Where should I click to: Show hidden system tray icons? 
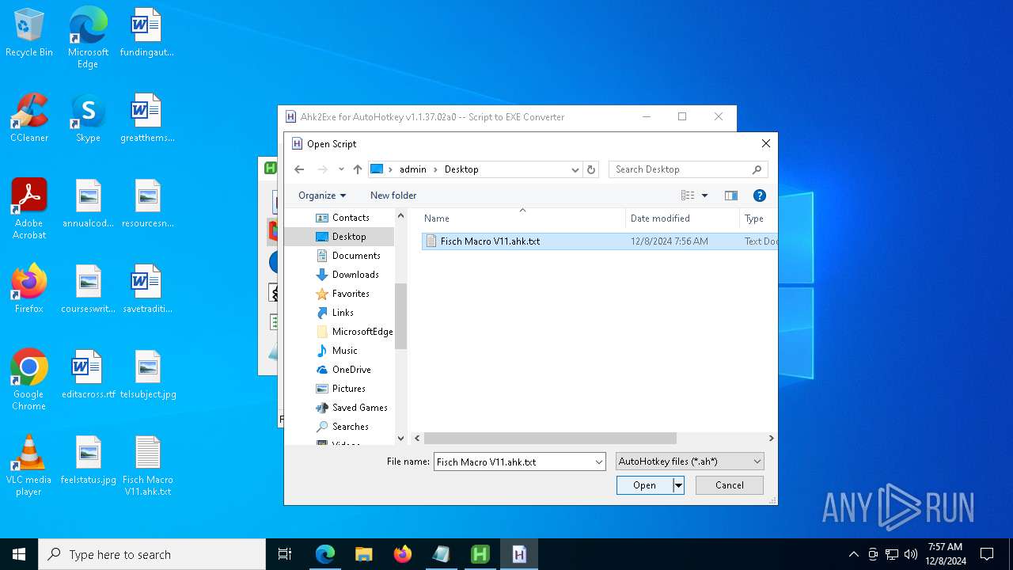853,554
